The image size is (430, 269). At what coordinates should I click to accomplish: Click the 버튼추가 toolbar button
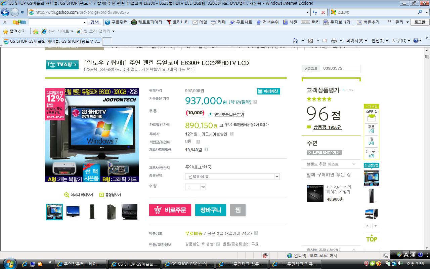[x=368, y=22]
